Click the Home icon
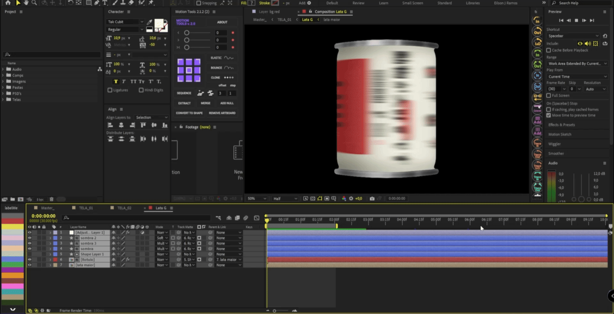This screenshot has width=614, height=314. pyautogui.click(x=8, y=3)
